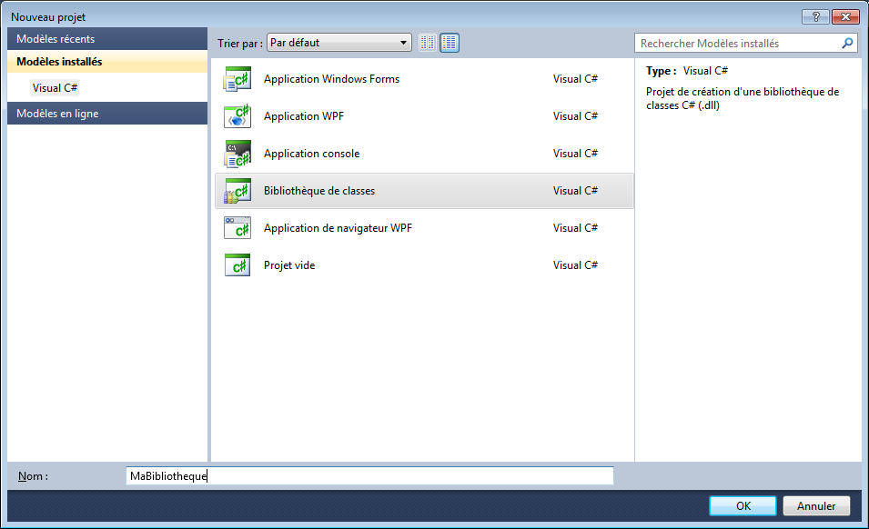The width and height of the screenshot is (869, 529).
Task: Click the Application WPF template icon
Action: [237, 116]
